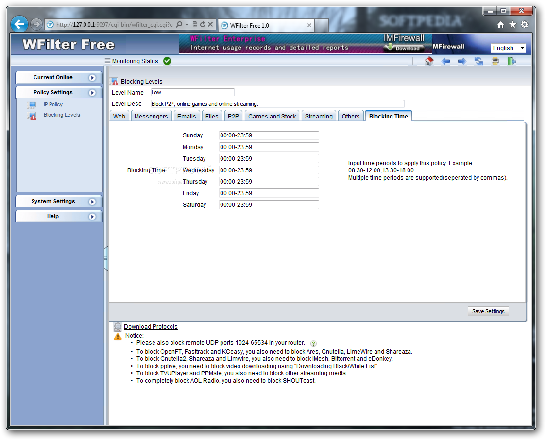Collapse the sidebar with splitter handle
Image resolution: width=546 pixels, height=440 pixels.
click(x=106, y=258)
